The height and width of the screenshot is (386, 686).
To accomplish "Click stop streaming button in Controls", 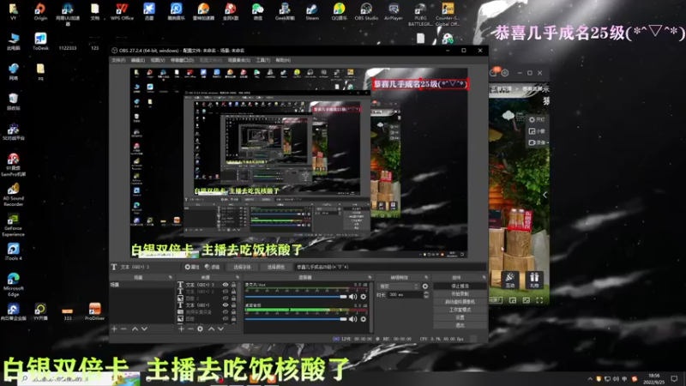I will 460,286.
